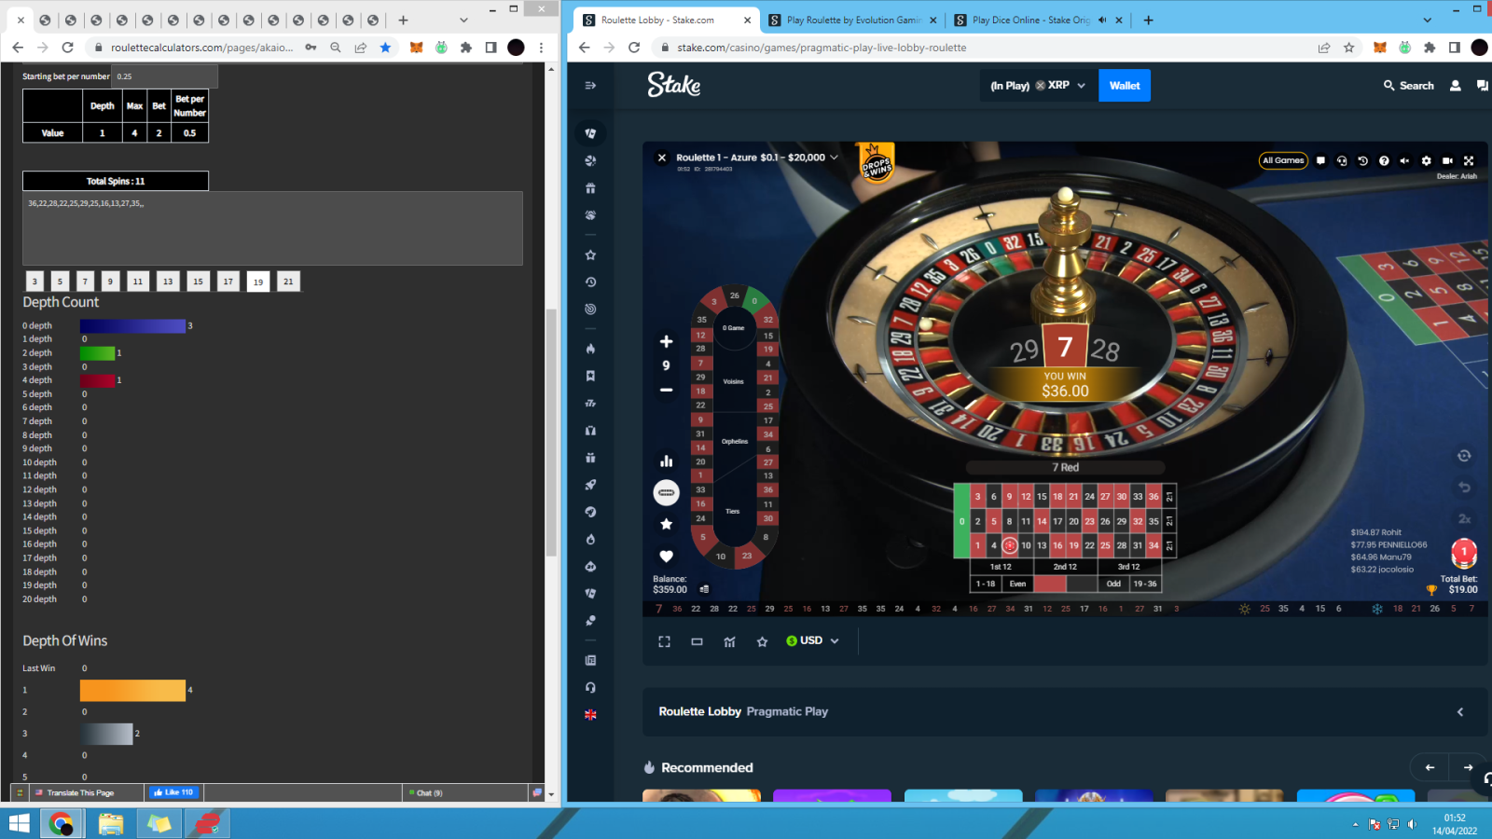
Task: Click the Facebook Like 110 button
Action: pyautogui.click(x=174, y=792)
